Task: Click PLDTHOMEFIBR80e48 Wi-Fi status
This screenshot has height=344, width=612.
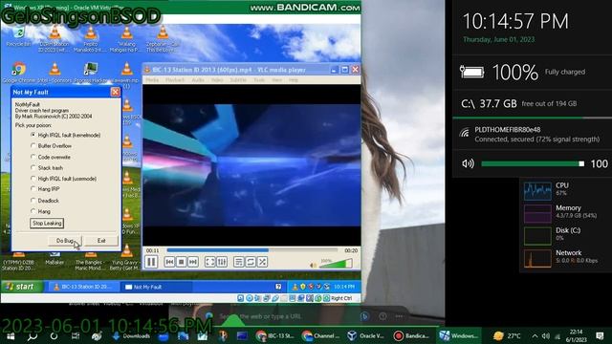Action: (x=531, y=134)
